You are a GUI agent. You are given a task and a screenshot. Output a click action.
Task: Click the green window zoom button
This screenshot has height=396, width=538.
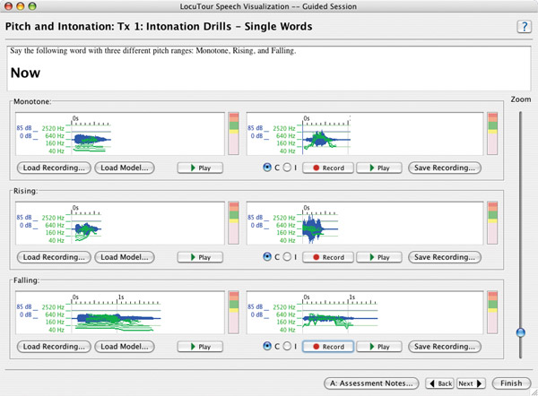(x=32, y=6)
